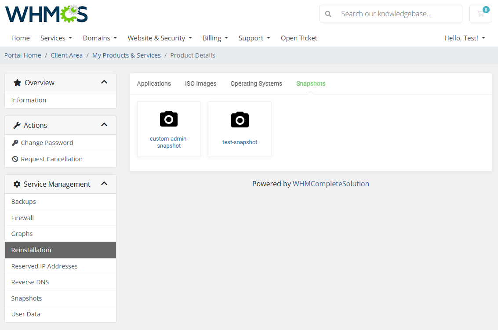Click the gear icon beside Service Management
This screenshot has width=498, height=330.
click(16, 184)
